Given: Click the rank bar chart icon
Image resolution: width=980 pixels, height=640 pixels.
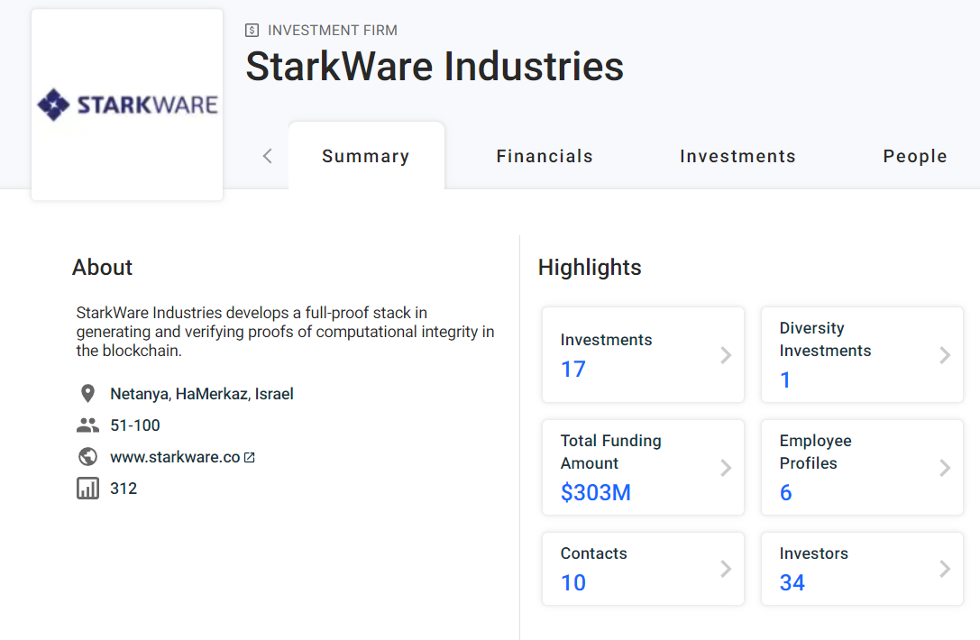Looking at the screenshot, I should [x=87, y=489].
